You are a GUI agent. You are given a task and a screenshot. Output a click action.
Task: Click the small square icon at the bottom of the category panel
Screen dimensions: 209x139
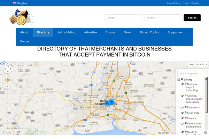click(x=206, y=132)
